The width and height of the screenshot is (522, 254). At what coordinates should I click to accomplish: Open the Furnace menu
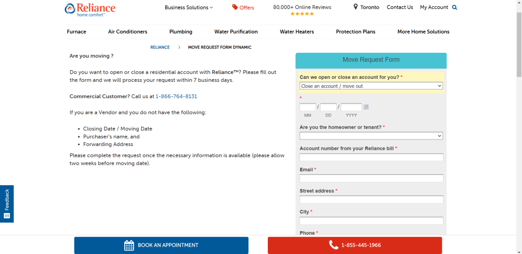click(x=76, y=31)
